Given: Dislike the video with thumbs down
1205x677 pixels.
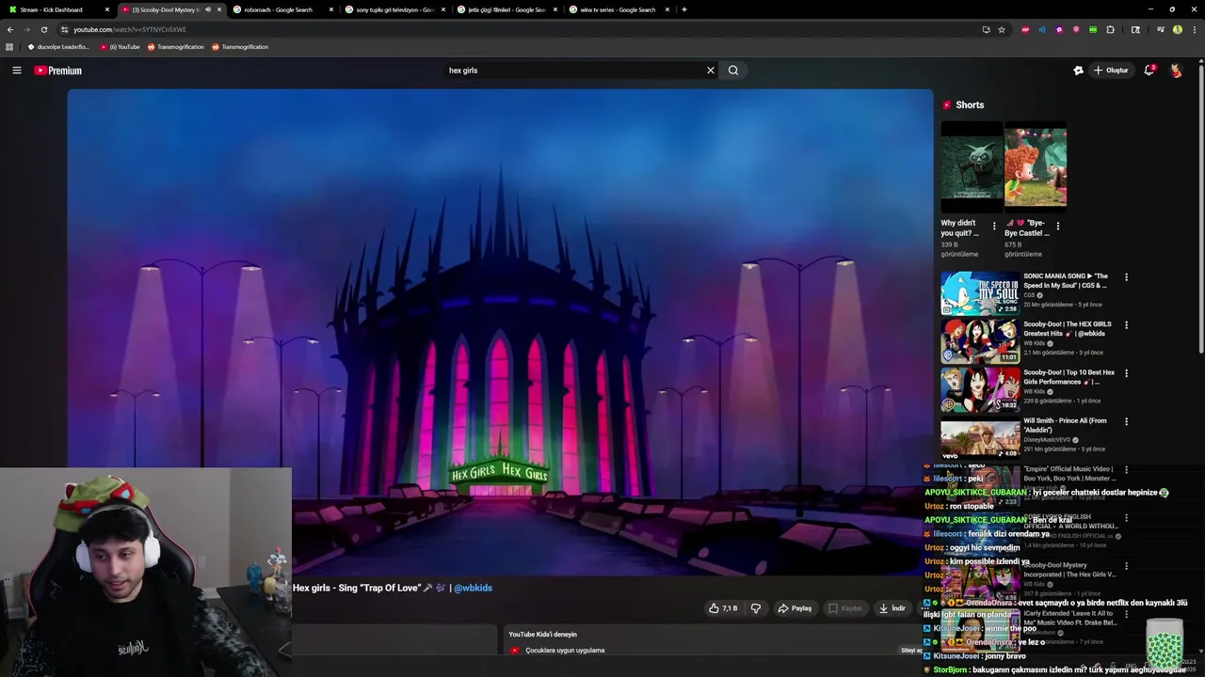Looking at the screenshot, I should coord(755,608).
